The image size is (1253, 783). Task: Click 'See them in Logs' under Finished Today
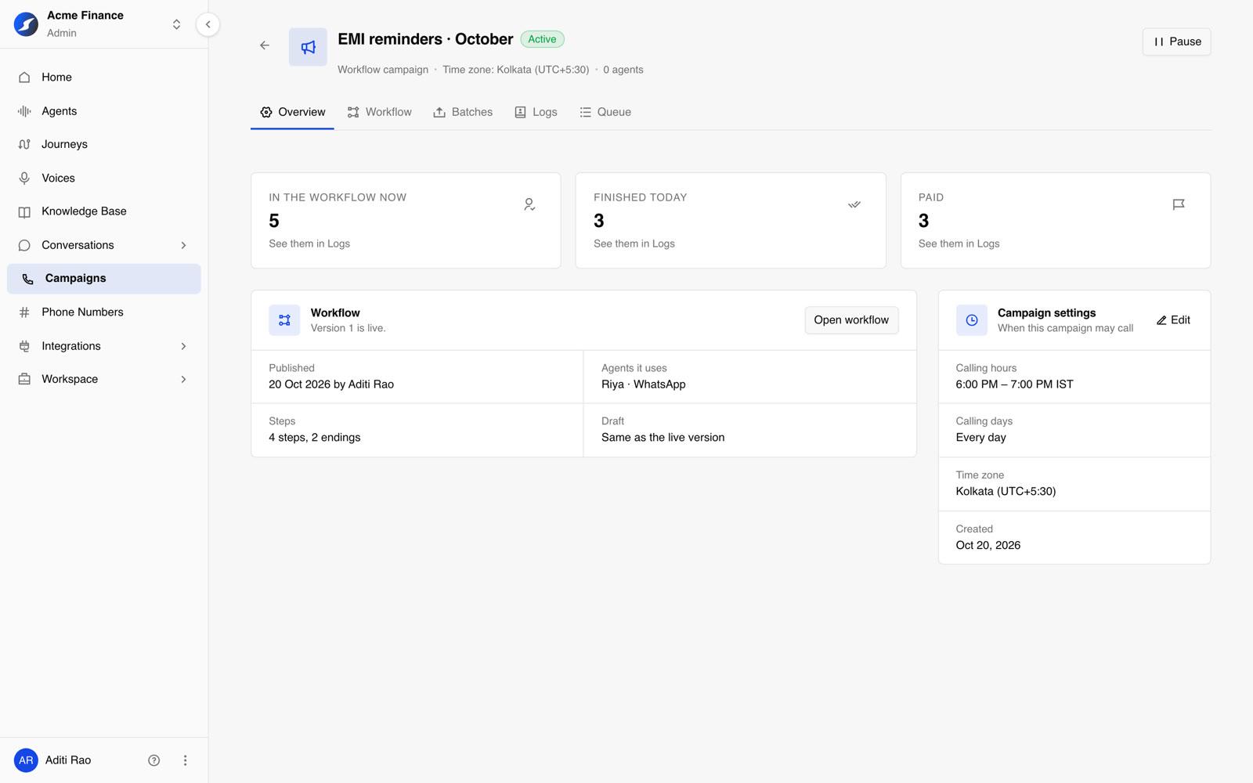click(x=634, y=244)
